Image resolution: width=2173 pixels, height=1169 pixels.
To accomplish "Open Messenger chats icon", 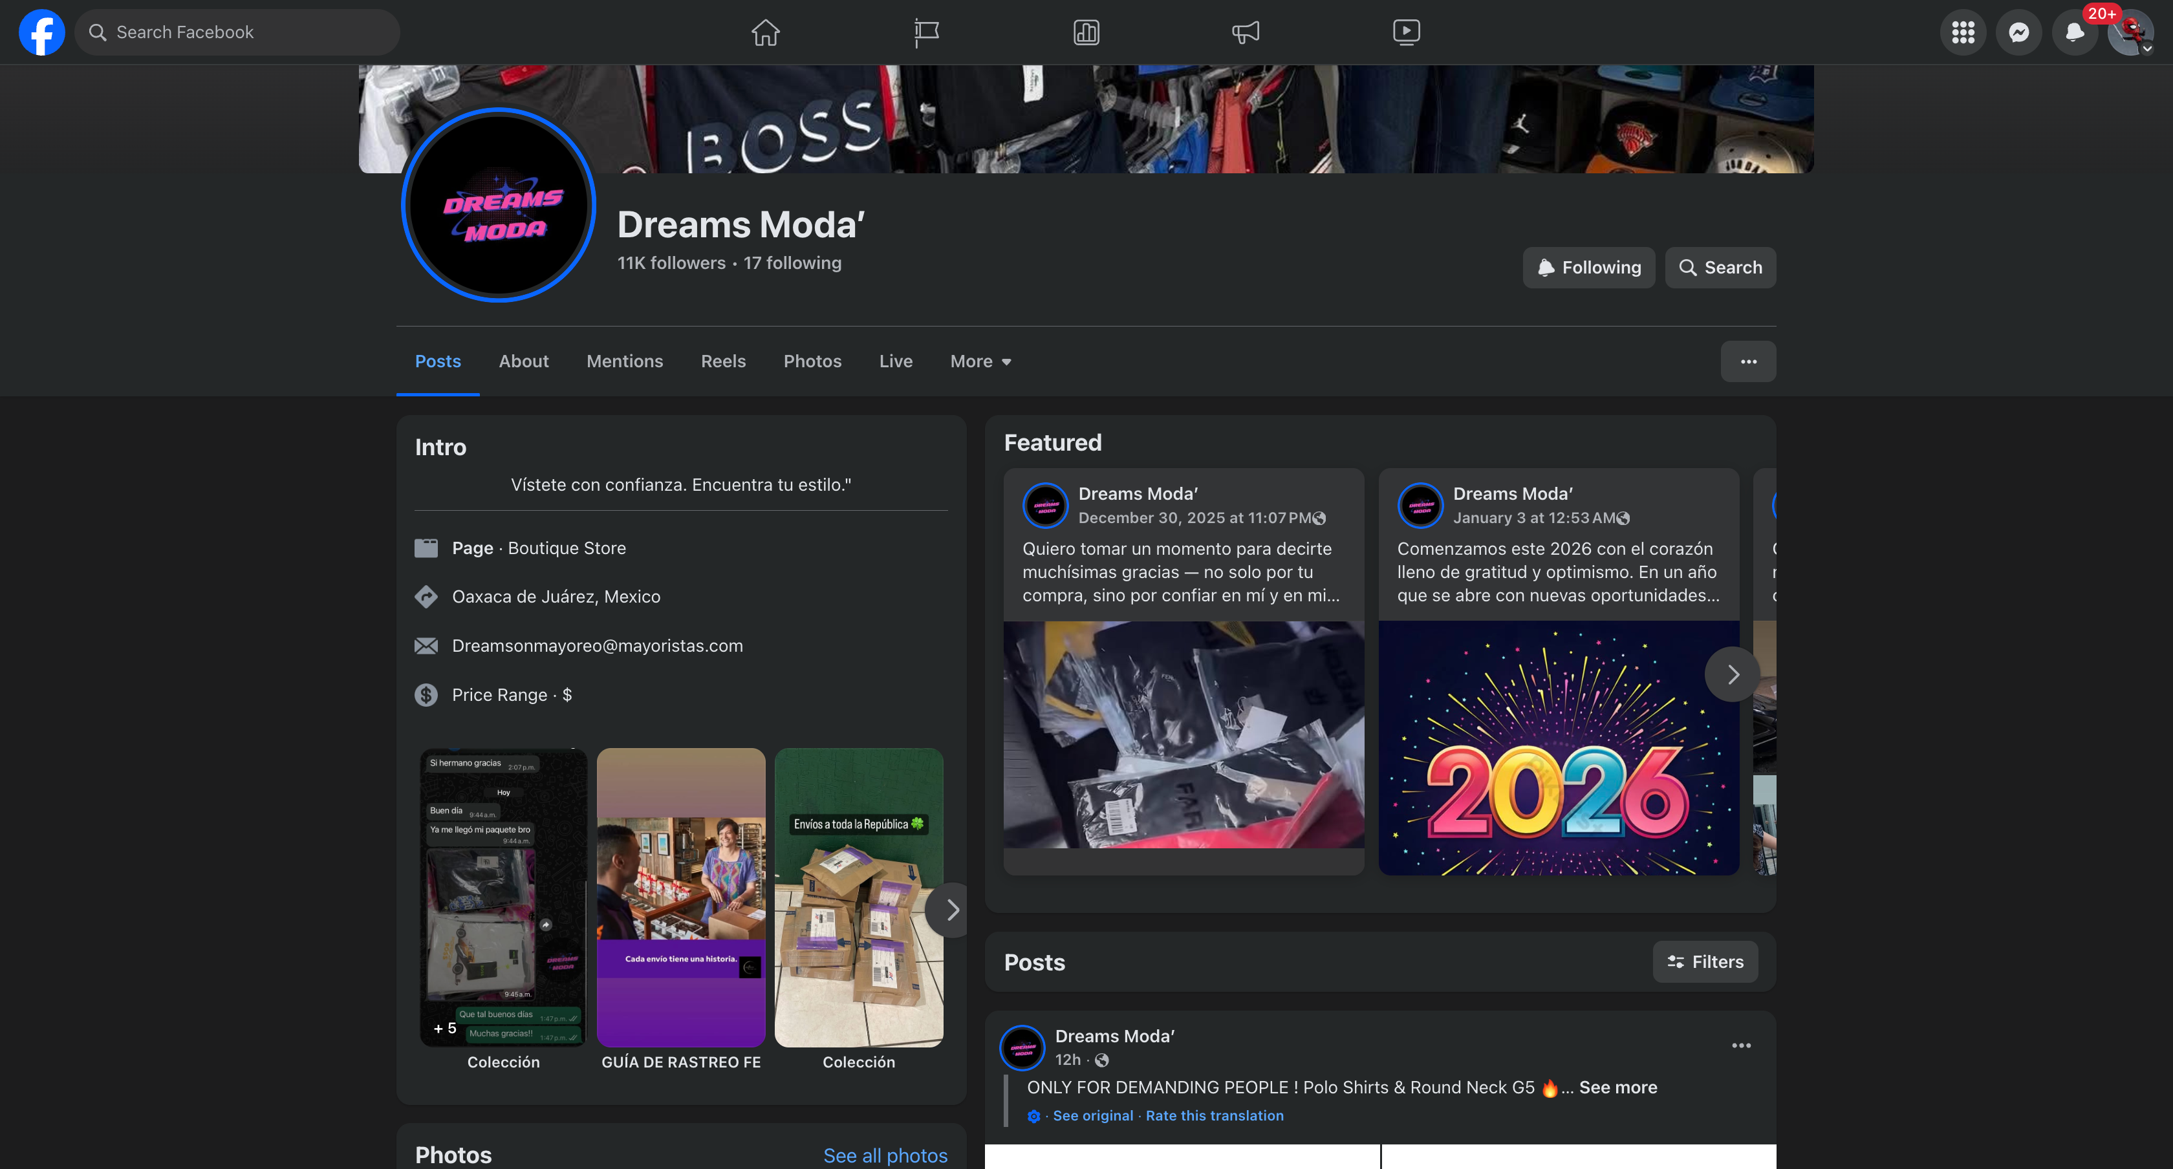I will tap(2018, 32).
